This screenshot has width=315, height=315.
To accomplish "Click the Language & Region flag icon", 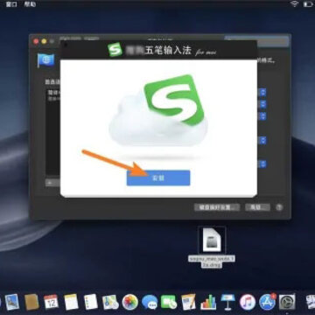I will [x=45, y=60].
